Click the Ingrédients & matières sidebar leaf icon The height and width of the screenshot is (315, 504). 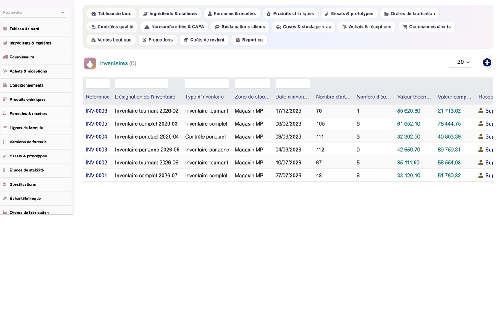click(5, 43)
